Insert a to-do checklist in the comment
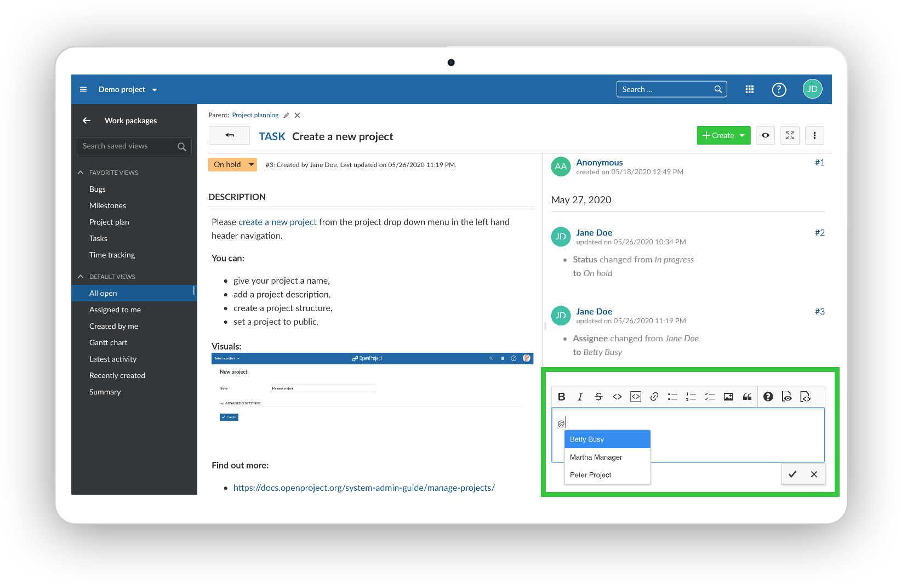This screenshot has width=901, height=584. tap(710, 397)
